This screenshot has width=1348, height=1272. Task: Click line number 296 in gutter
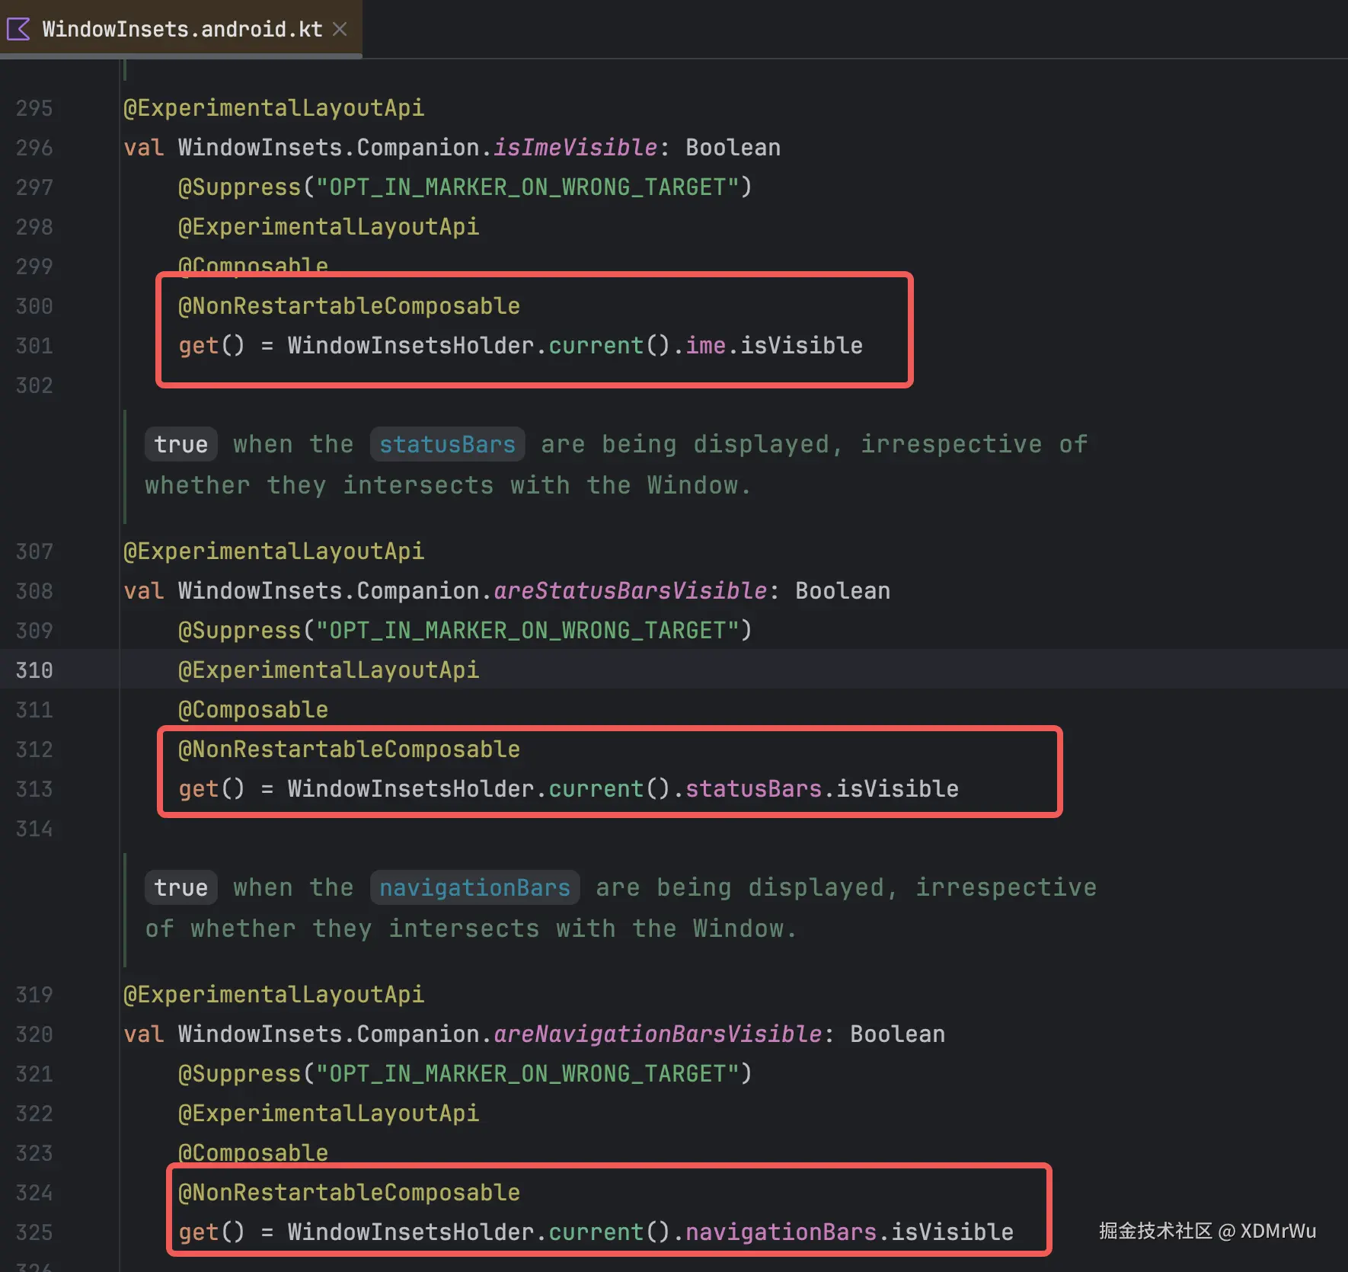click(x=34, y=148)
